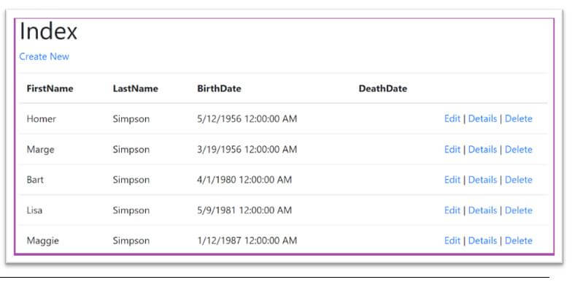The height and width of the screenshot is (285, 583).
Task: Click Simpson last name in Bart's row
Action: click(x=131, y=180)
